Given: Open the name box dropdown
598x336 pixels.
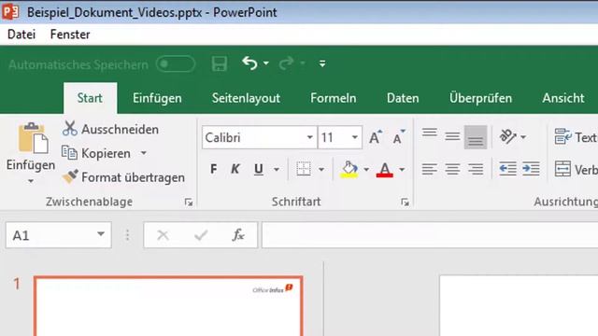Looking at the screenshot, I should click(101, 234).
